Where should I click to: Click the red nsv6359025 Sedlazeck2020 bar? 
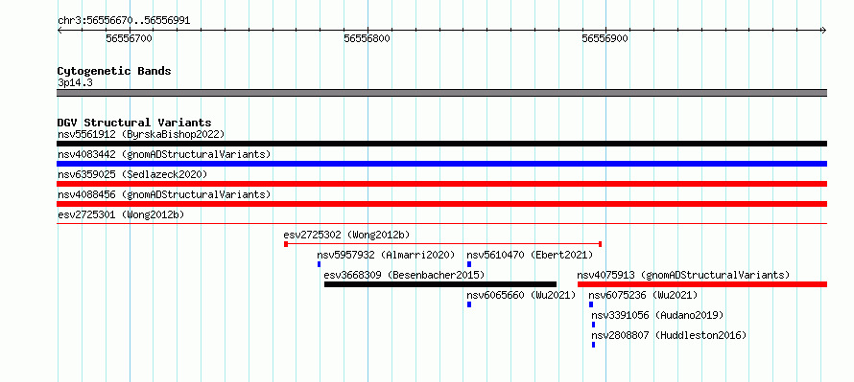point(441,184)
